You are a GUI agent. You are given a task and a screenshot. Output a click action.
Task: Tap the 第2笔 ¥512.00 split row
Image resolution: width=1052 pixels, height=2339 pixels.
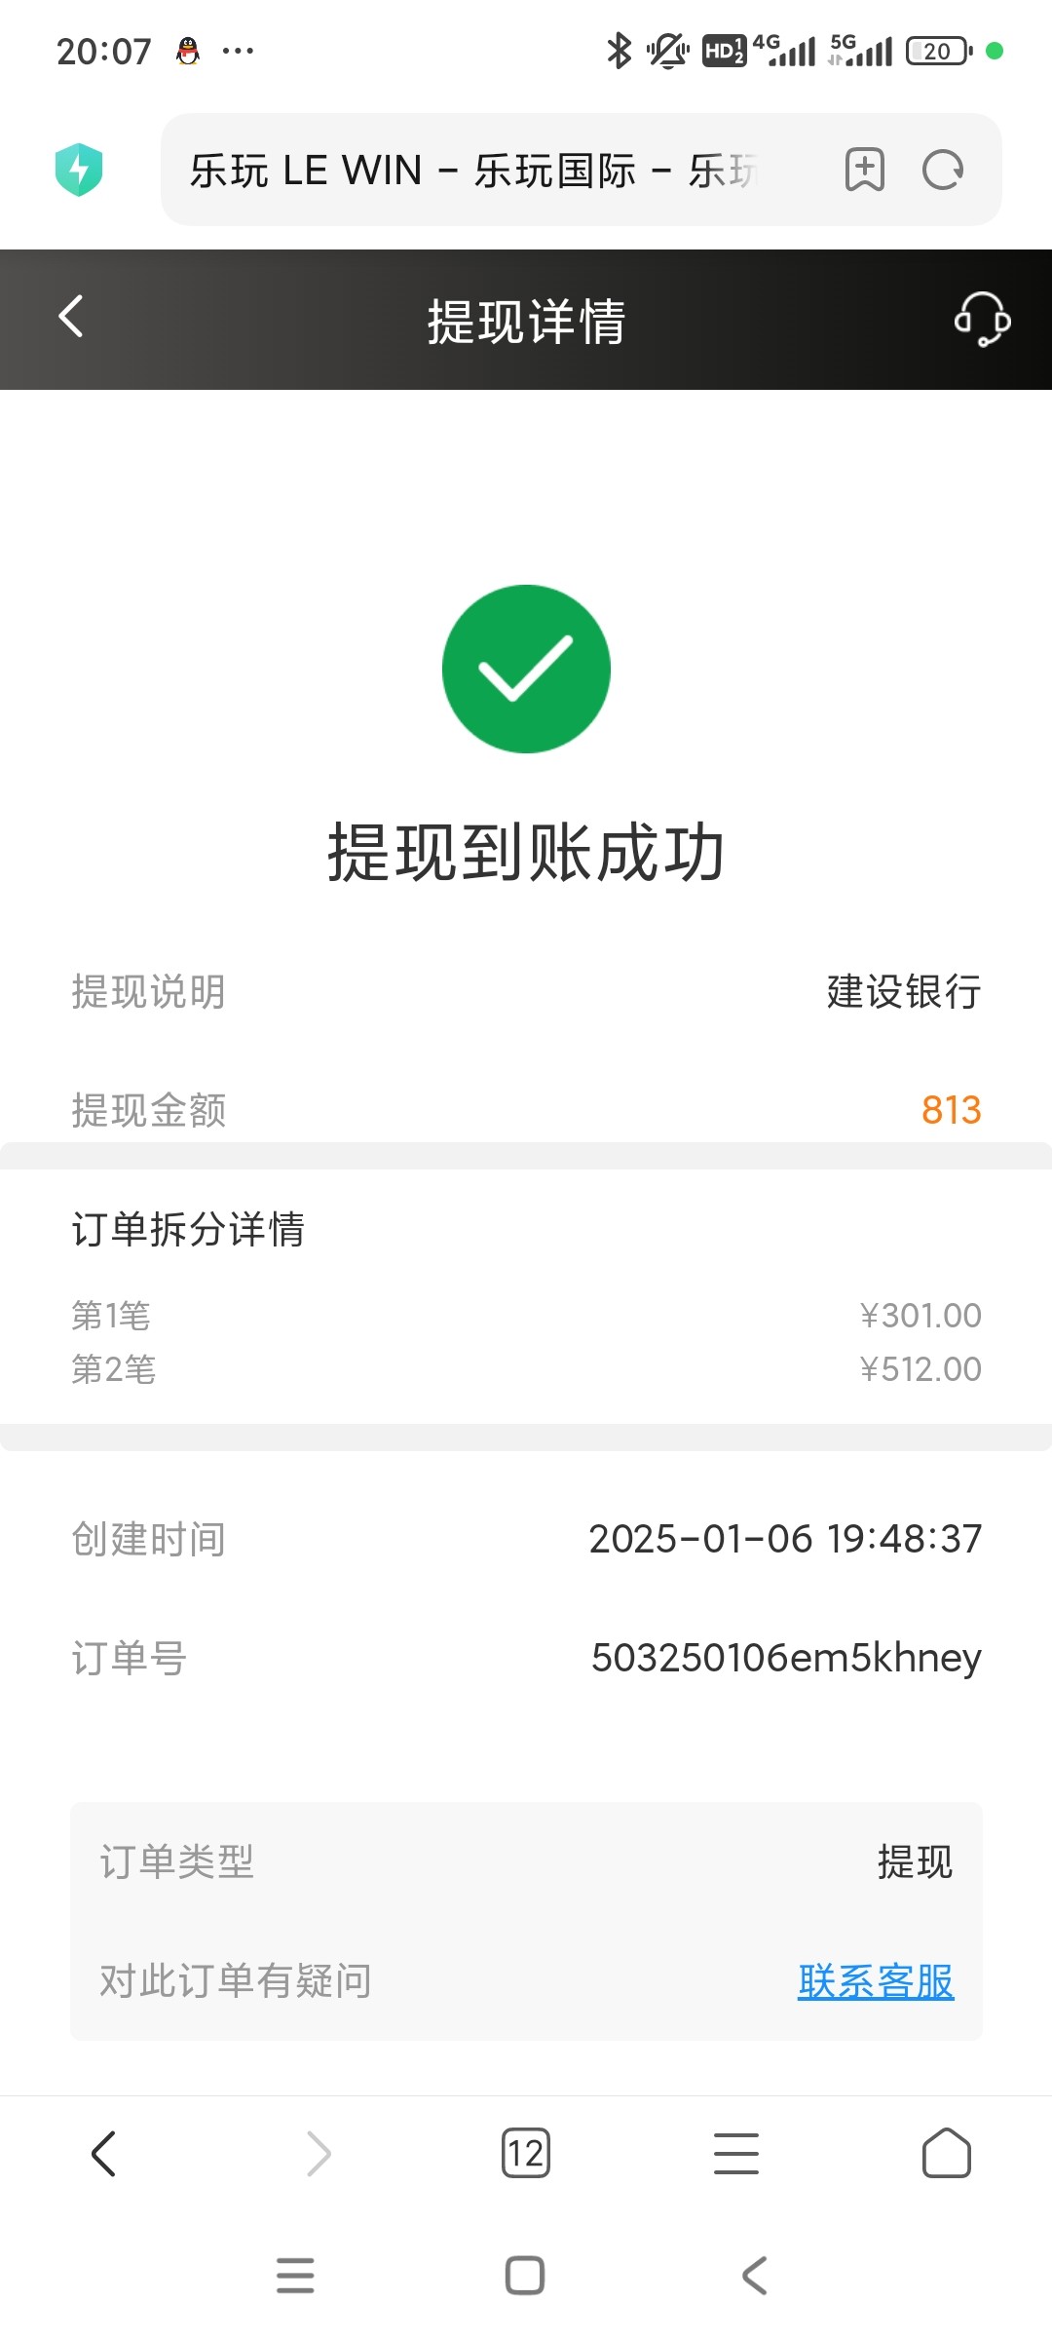click(526, 1369)
